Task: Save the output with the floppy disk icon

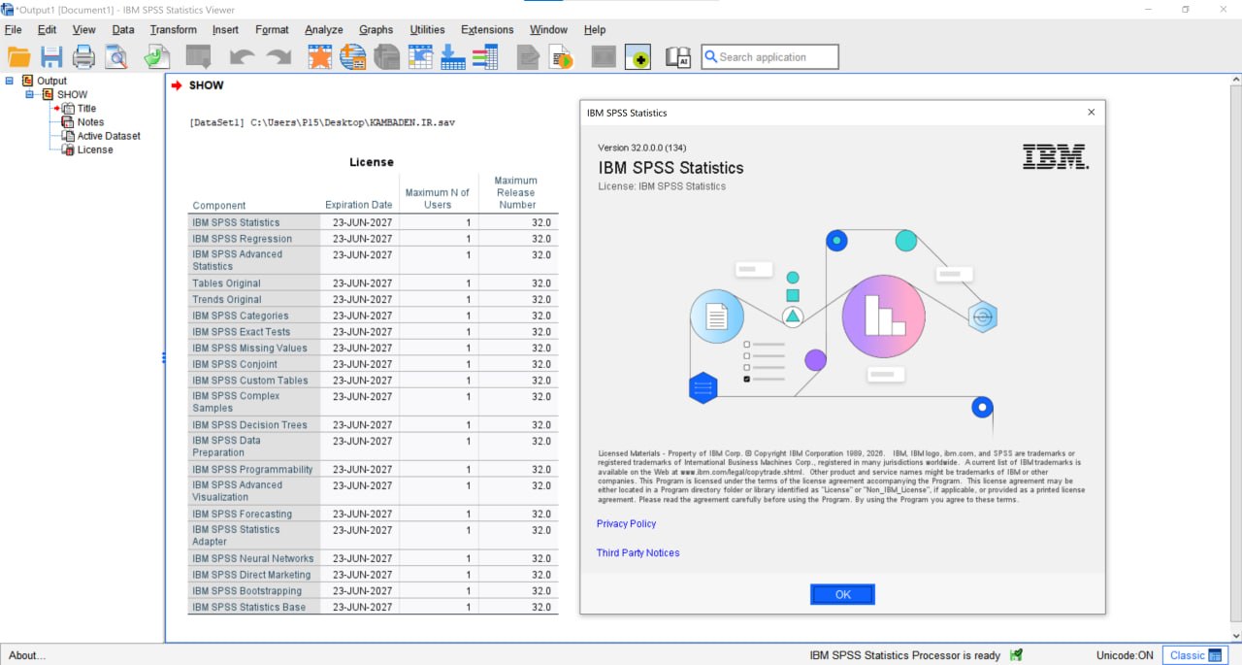Action: click(x=51, y=57)
